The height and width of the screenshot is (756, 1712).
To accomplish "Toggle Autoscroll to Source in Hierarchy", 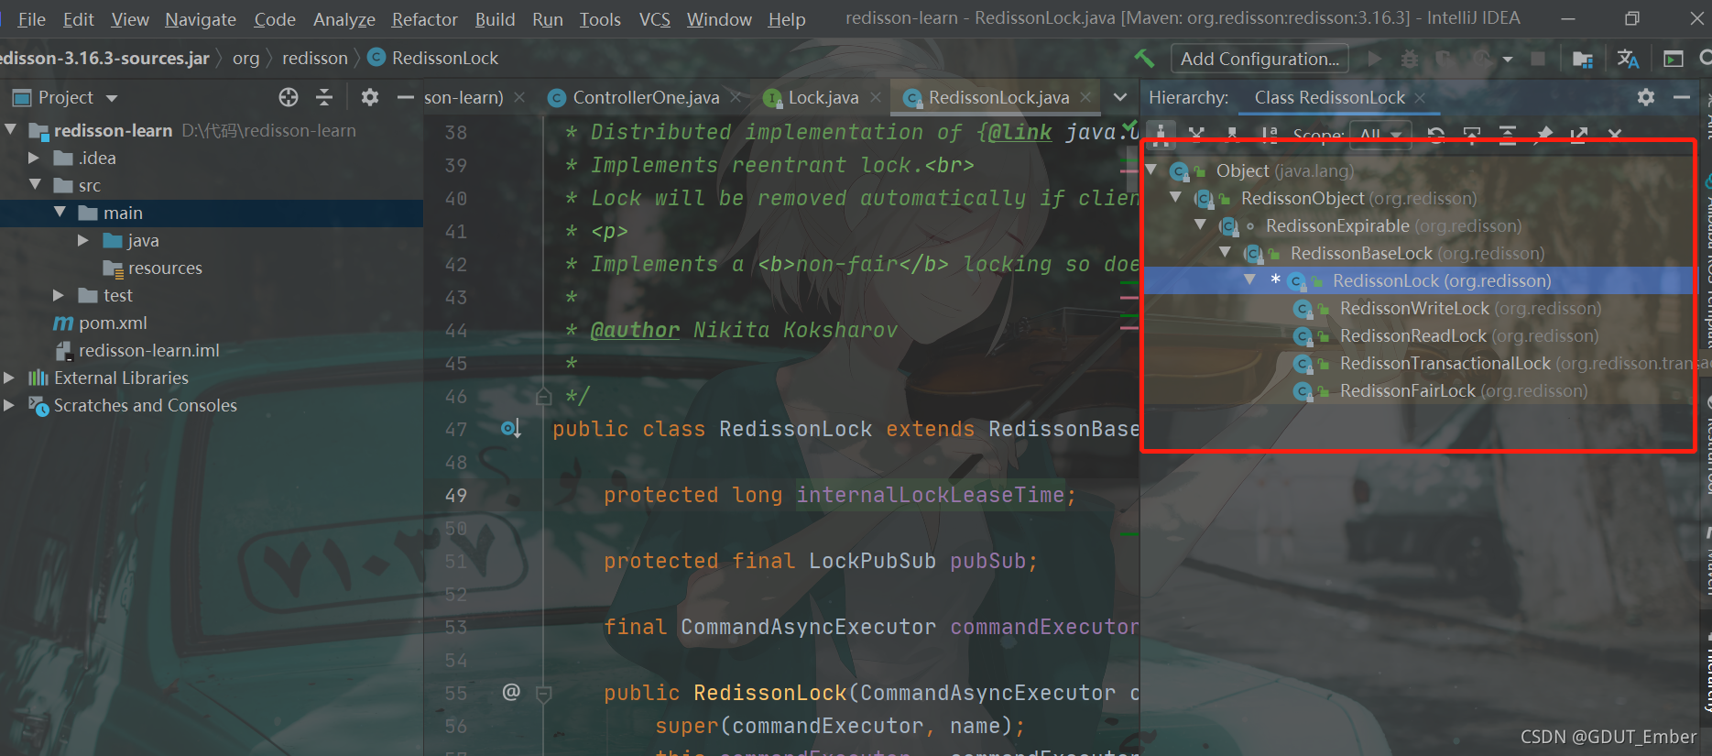I will pos(1472,135).
